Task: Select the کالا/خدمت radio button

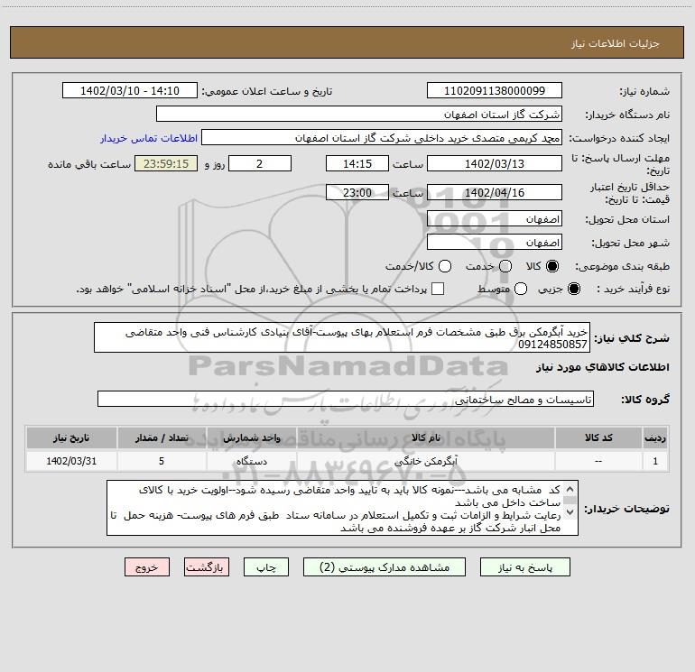Action: [x=445, y=266]
